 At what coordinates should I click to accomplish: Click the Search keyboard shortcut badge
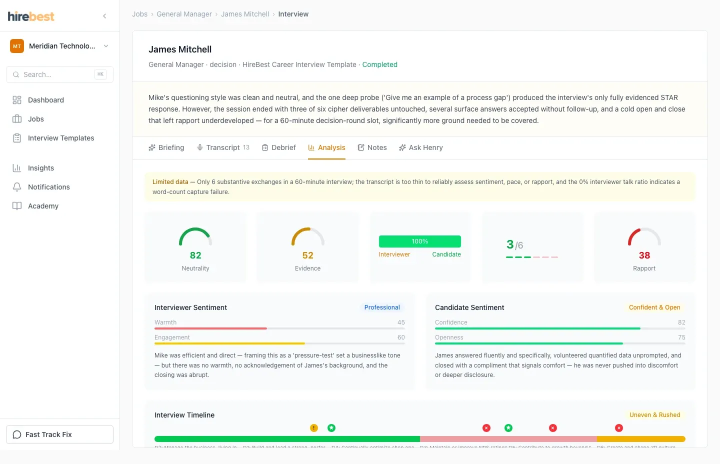100,74
